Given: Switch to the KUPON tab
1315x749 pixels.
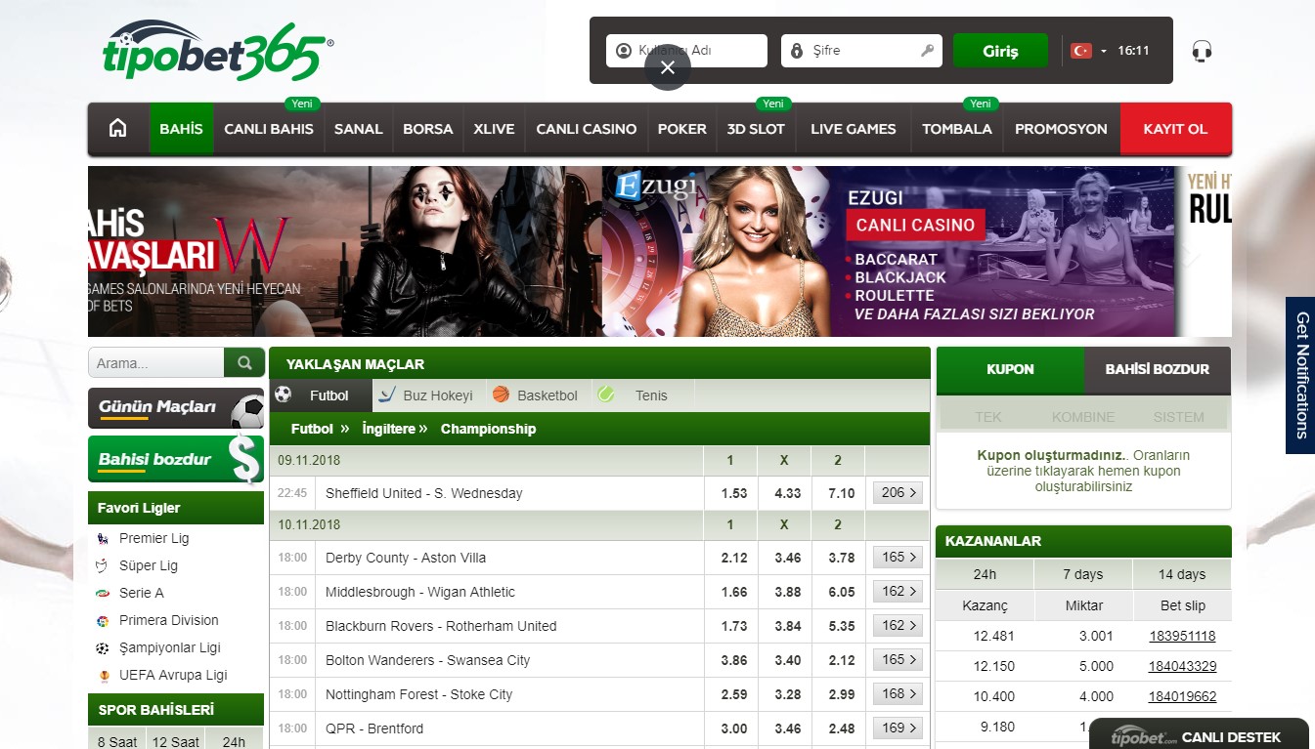Looking at the screenshot, I should click(1010, 369).
